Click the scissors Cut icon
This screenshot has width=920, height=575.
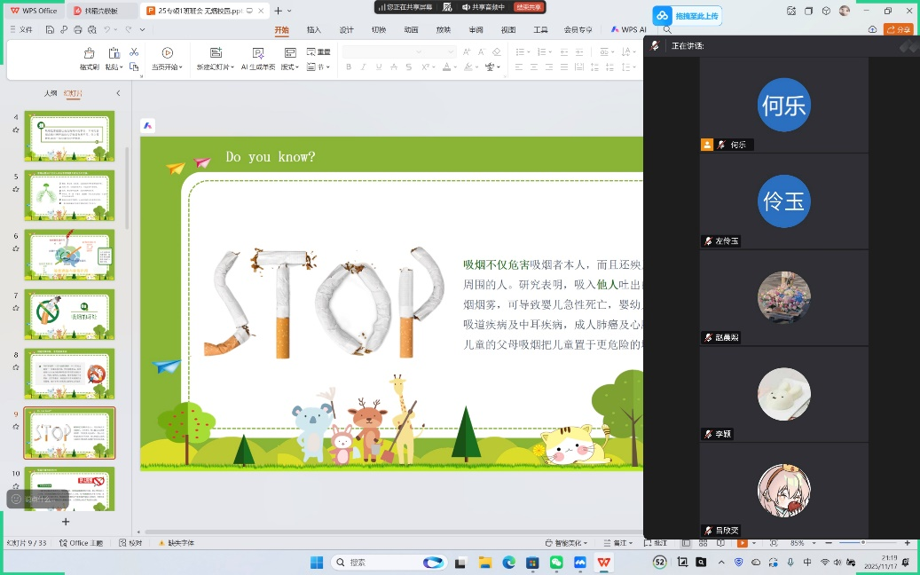coord(134,52)
